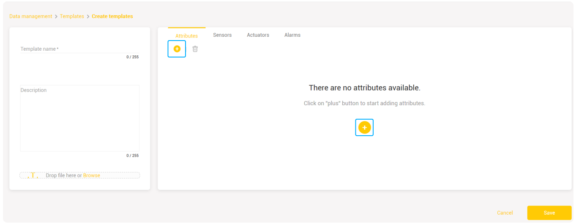Open the Actuators tab
576x224 pixels.
tap(258, 35)
